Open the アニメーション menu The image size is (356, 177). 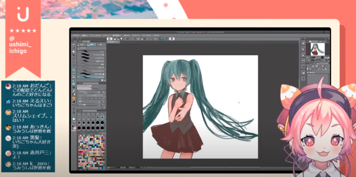tap(95, 35)
